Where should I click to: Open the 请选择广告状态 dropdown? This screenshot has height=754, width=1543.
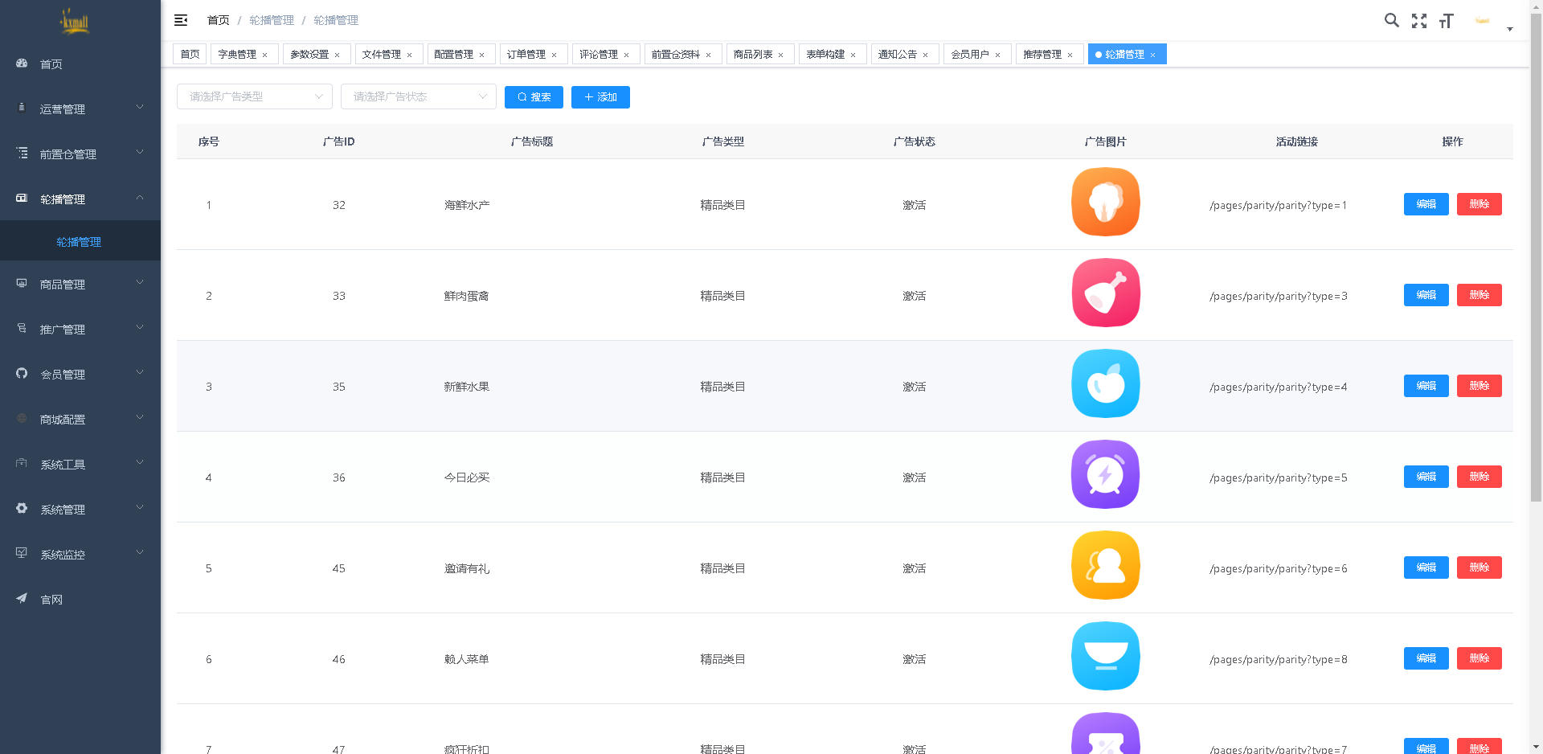tap(418, 96)
